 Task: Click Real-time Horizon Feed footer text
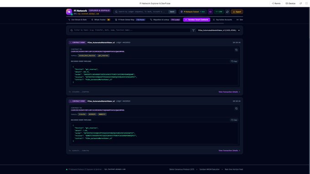click(x=234, y=169)
